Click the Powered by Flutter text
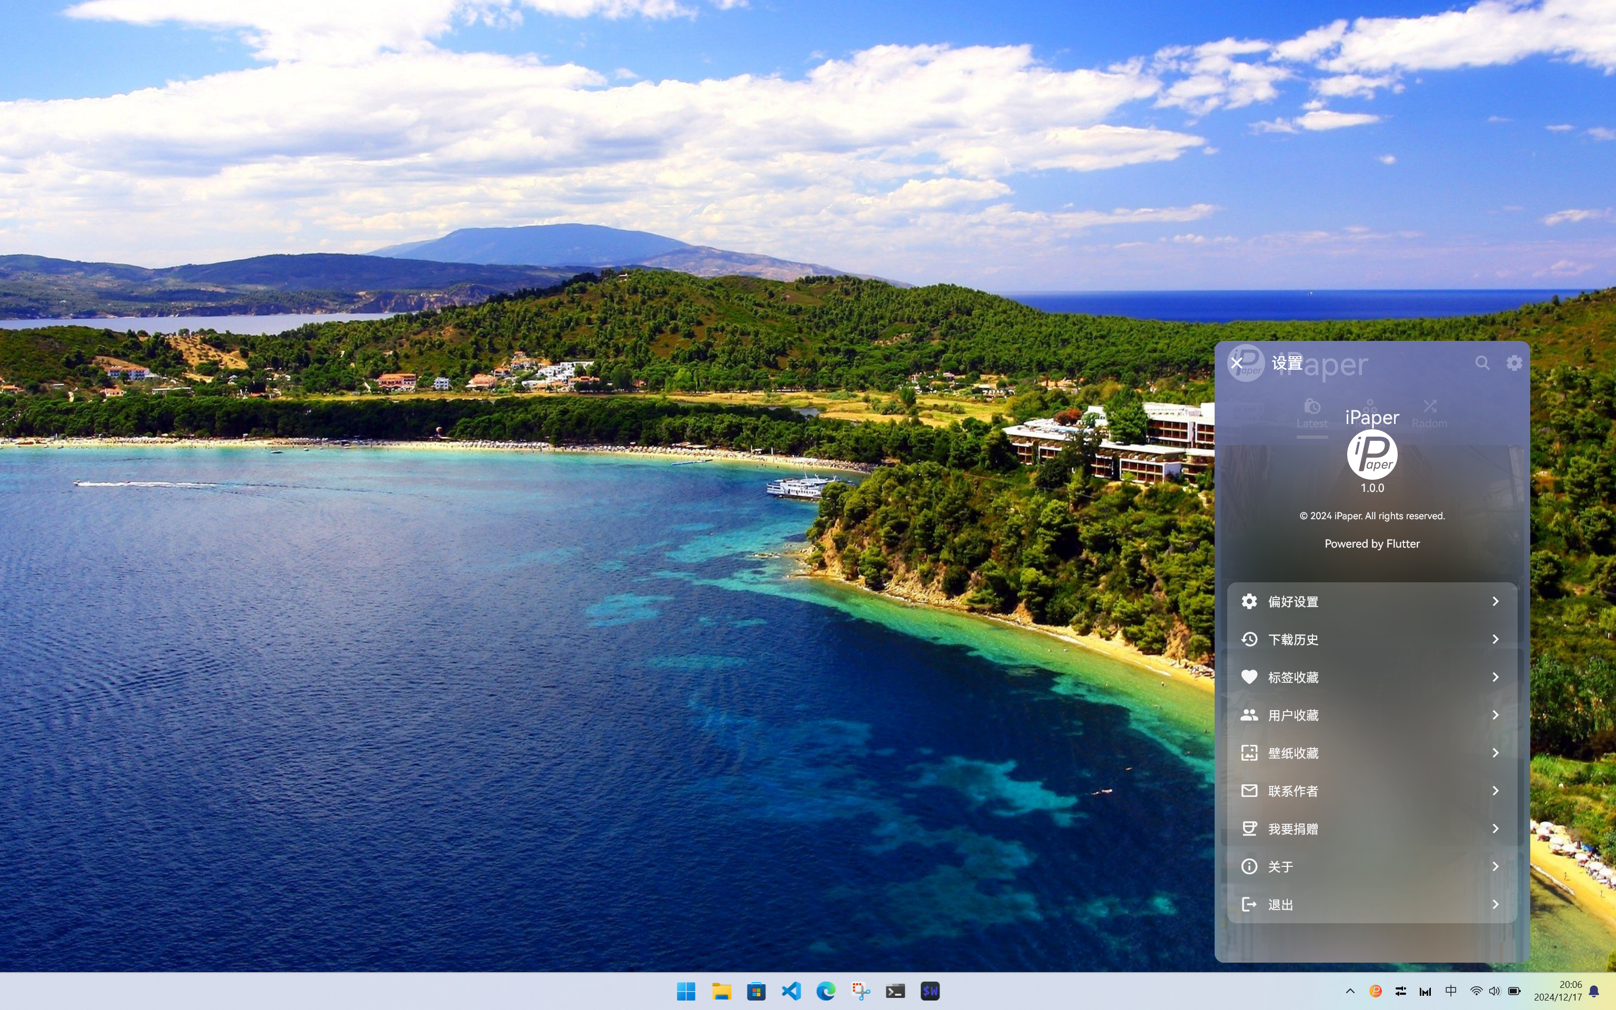 [1371, 544]
